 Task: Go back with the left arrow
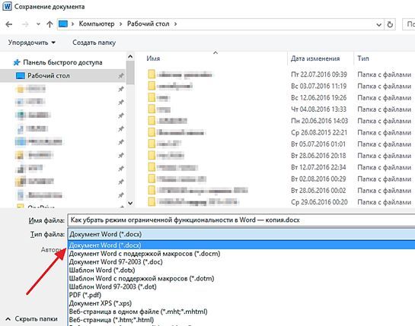point(9,24)
